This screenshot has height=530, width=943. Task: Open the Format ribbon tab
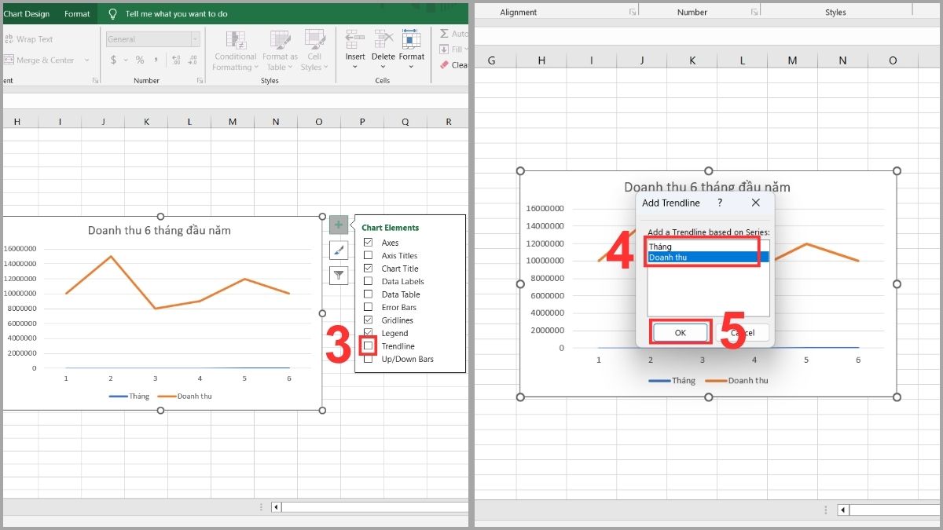[77, 13]
